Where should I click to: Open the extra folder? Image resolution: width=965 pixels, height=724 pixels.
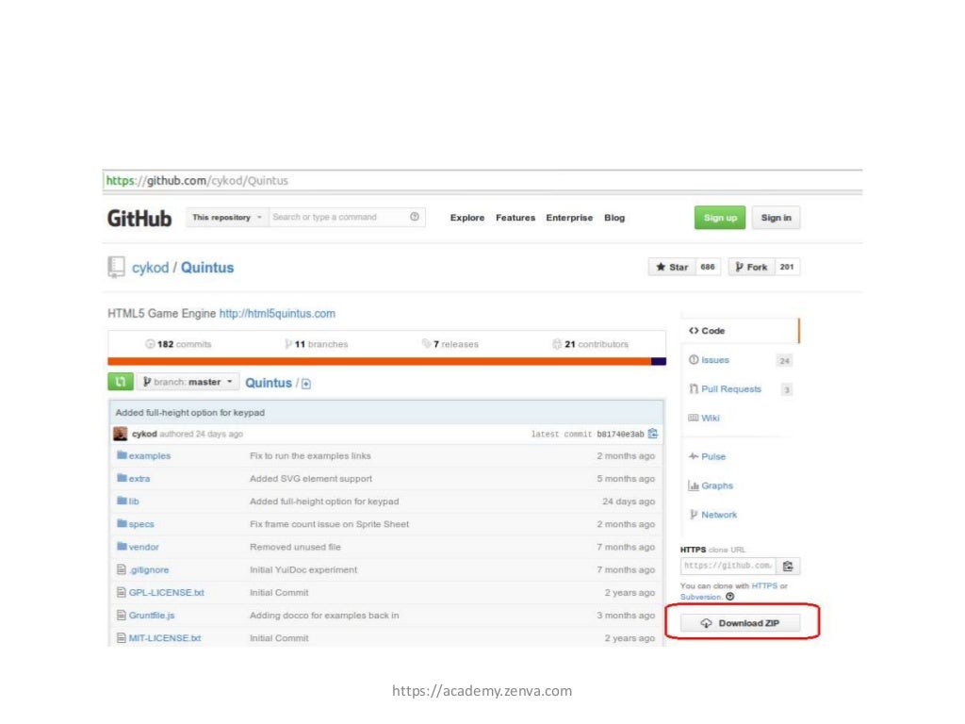pos(139,478)
